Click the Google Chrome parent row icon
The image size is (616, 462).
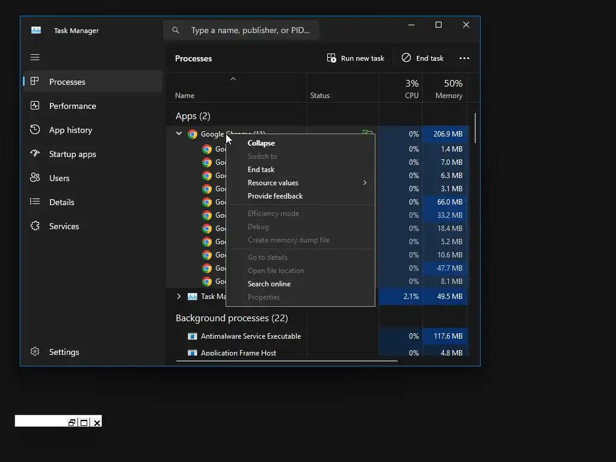click(x=192, y=134)
